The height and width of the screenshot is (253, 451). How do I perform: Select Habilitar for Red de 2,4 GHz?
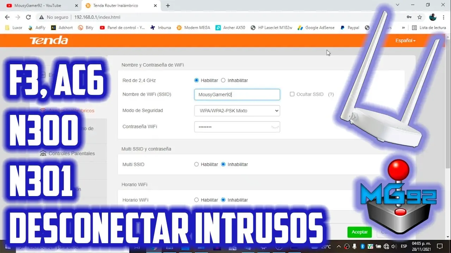(197, 80)
